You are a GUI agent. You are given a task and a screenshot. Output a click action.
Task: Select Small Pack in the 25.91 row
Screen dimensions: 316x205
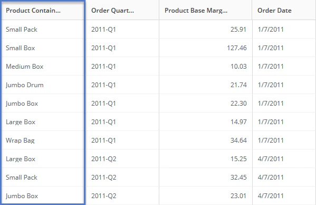[x=22, y=30]
